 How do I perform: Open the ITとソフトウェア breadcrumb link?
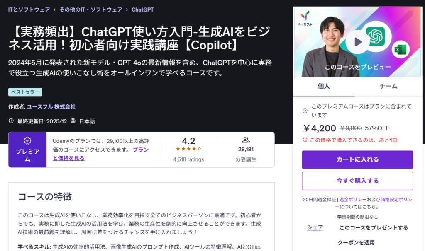click(29, 10)
